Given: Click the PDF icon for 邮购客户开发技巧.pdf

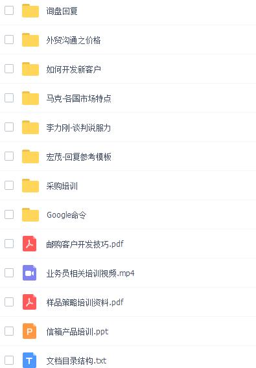Looking at the screenshot, I should point(30,244).
